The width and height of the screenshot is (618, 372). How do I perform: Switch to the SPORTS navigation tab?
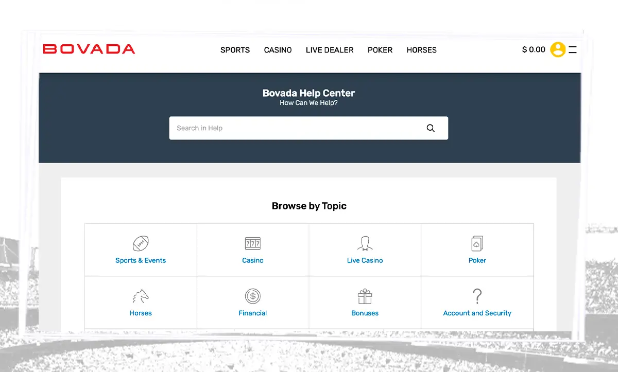235,50
